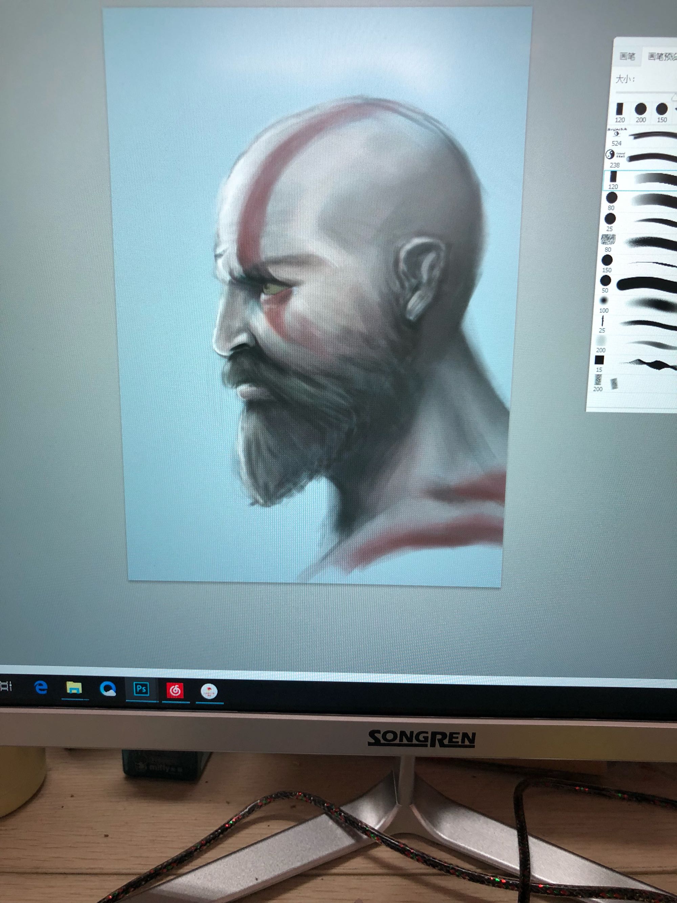Switch to the 画笔 tab
The height and width of the screenshot is (903, 677).
point(627,56)
